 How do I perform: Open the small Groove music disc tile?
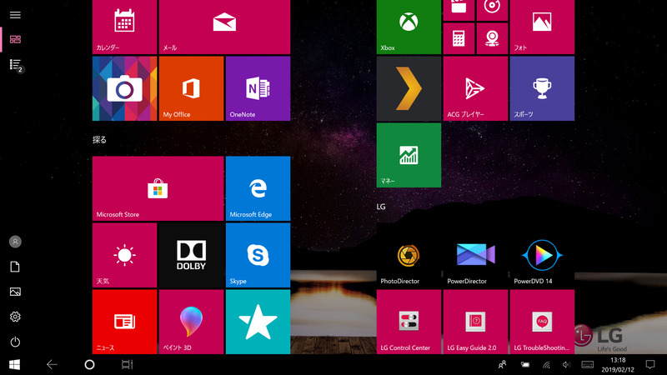(x=492, y=10)
